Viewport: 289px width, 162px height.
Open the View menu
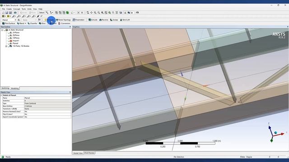[x=35, y=9]
